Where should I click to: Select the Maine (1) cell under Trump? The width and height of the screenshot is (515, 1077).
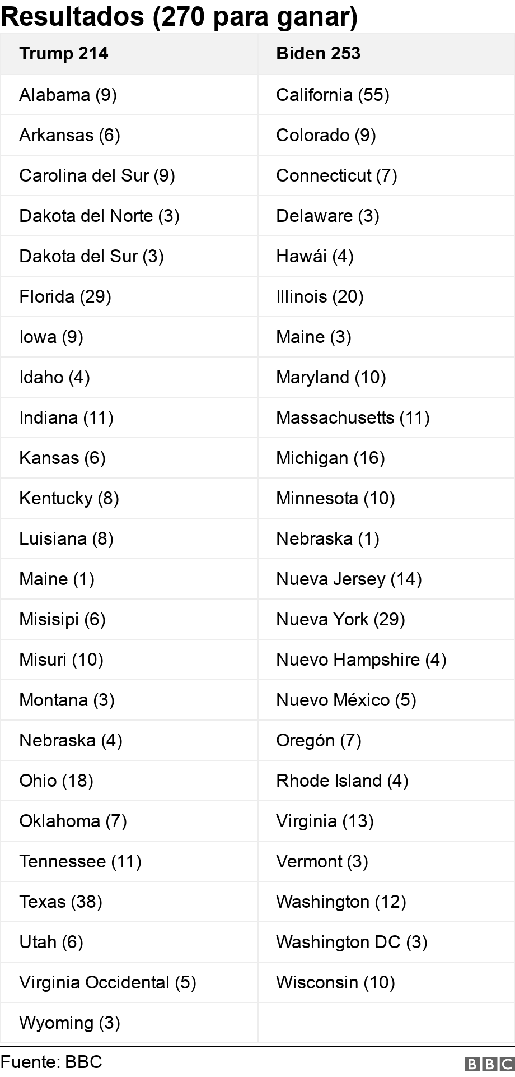click(x=129, y=579)
